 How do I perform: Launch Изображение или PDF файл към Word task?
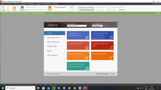[x=102, y=35]
